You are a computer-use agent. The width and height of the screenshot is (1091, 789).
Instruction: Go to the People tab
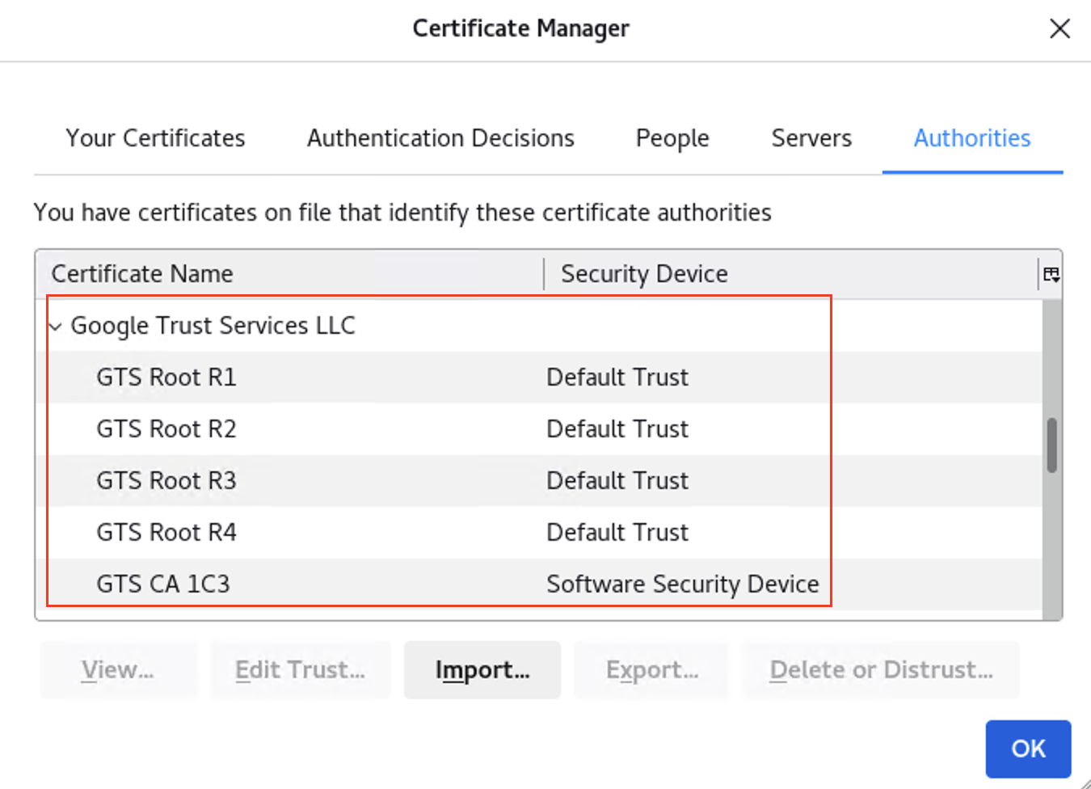(672, 138)
